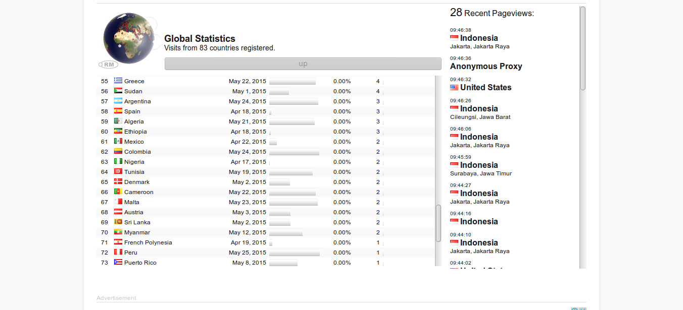Click the 'May 1, 2015' date for Sudan
The width and height of the screenshot is (683, 310).
pyautogui.click(x=249, y=91)
